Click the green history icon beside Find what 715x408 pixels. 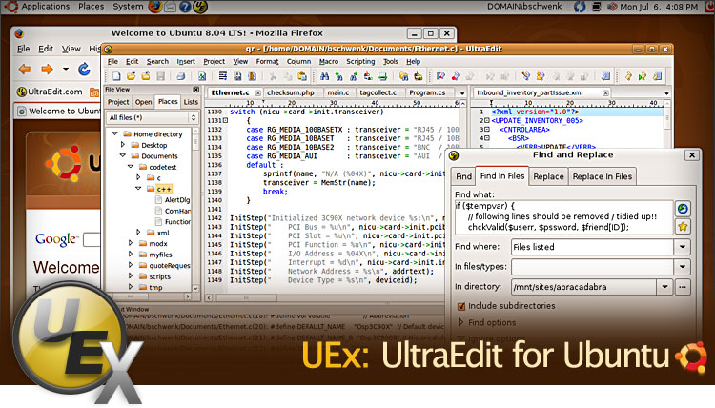(683, 209)
